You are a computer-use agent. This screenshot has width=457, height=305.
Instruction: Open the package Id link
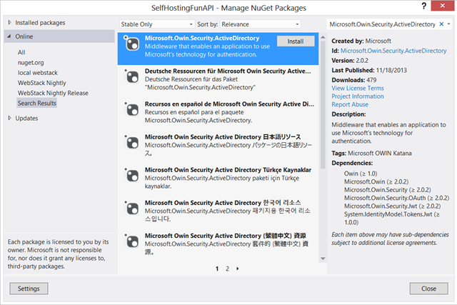point(393,51)
